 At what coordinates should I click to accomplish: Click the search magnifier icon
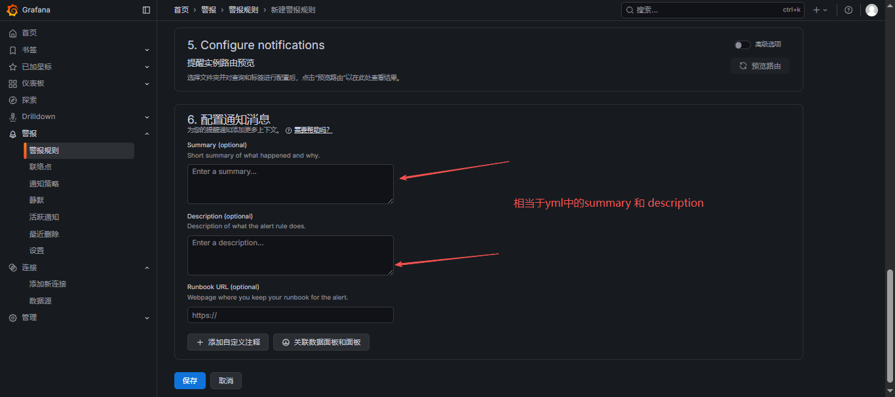click(630, 10)
